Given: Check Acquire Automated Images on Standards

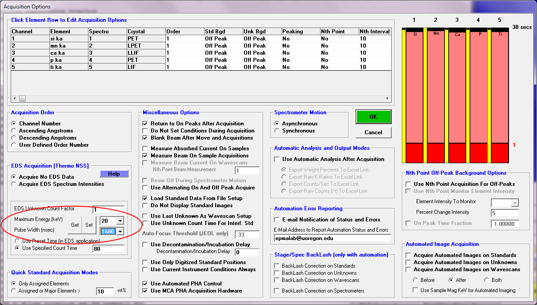Looking at the screenshot, I should point(408,255).
